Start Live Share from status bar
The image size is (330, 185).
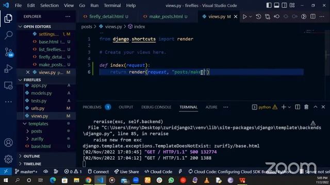[x=126, y=172]
